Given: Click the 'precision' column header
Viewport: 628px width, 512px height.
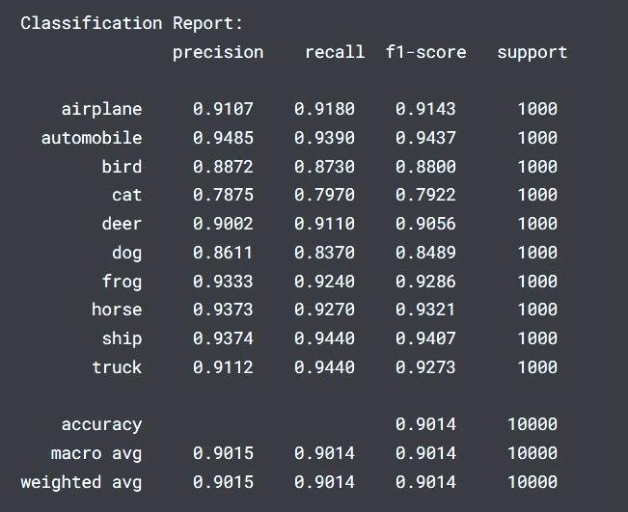Looking at the screenshot, I should coord(218,52).
